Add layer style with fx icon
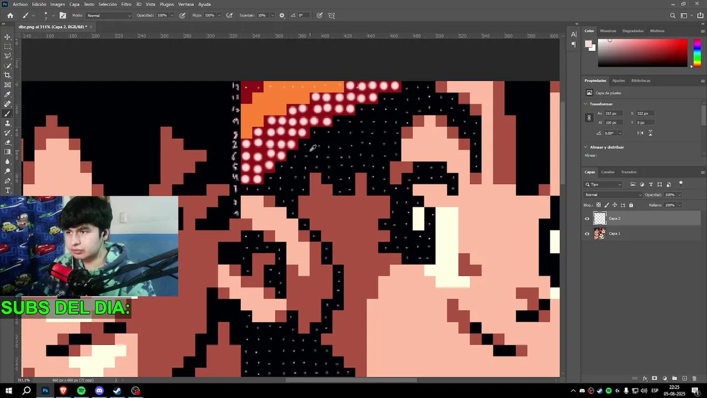The width and height of the screenshot is (707, 398). tap(645, 379)
